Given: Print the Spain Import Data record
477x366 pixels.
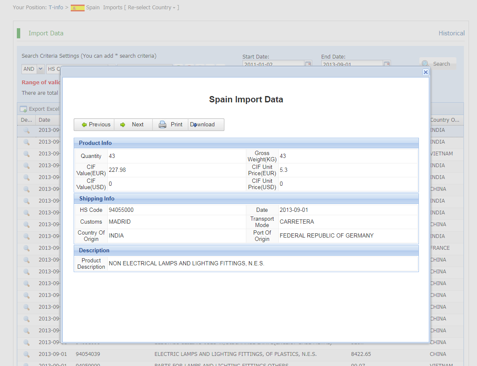Looking at the screenshot, I should (x=171, y=125).
